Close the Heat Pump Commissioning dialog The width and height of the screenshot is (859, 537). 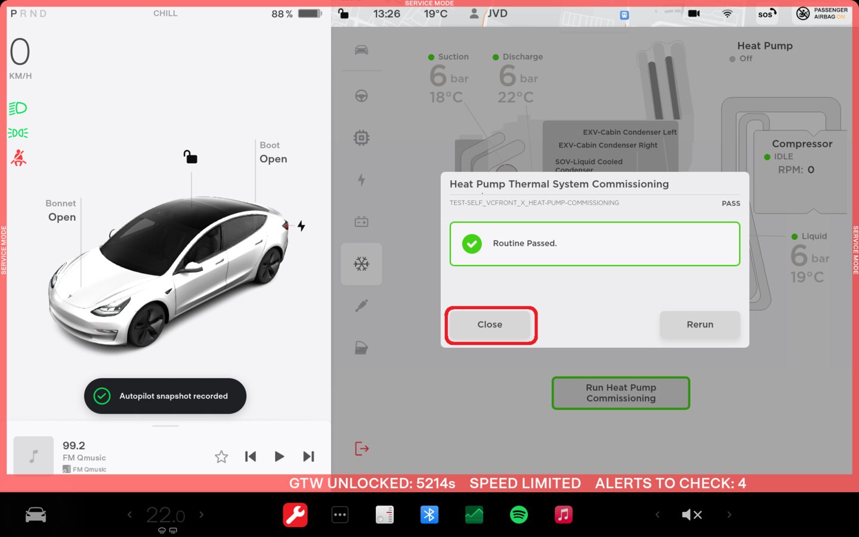[490, 325]
